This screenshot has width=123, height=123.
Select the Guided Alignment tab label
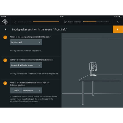(75, 22)
